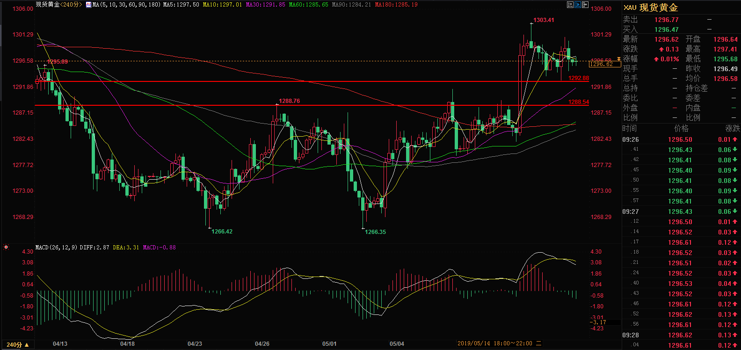The image size is (741, 350).
Task: Click the 09:27 tick row time
Action: click(631, 211)
